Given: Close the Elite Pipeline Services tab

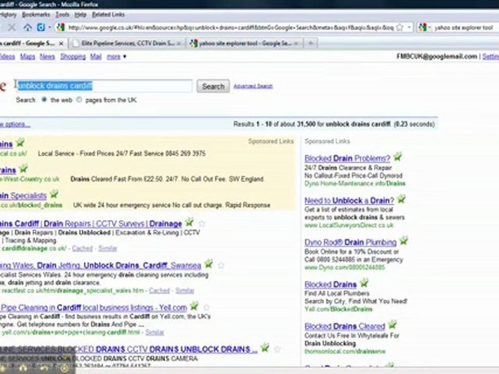Looking at the screenshot, I should pos(179,43).
